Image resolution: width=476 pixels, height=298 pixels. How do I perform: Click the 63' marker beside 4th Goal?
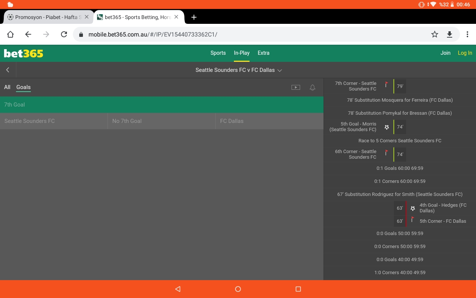click(x=400, y=208)
